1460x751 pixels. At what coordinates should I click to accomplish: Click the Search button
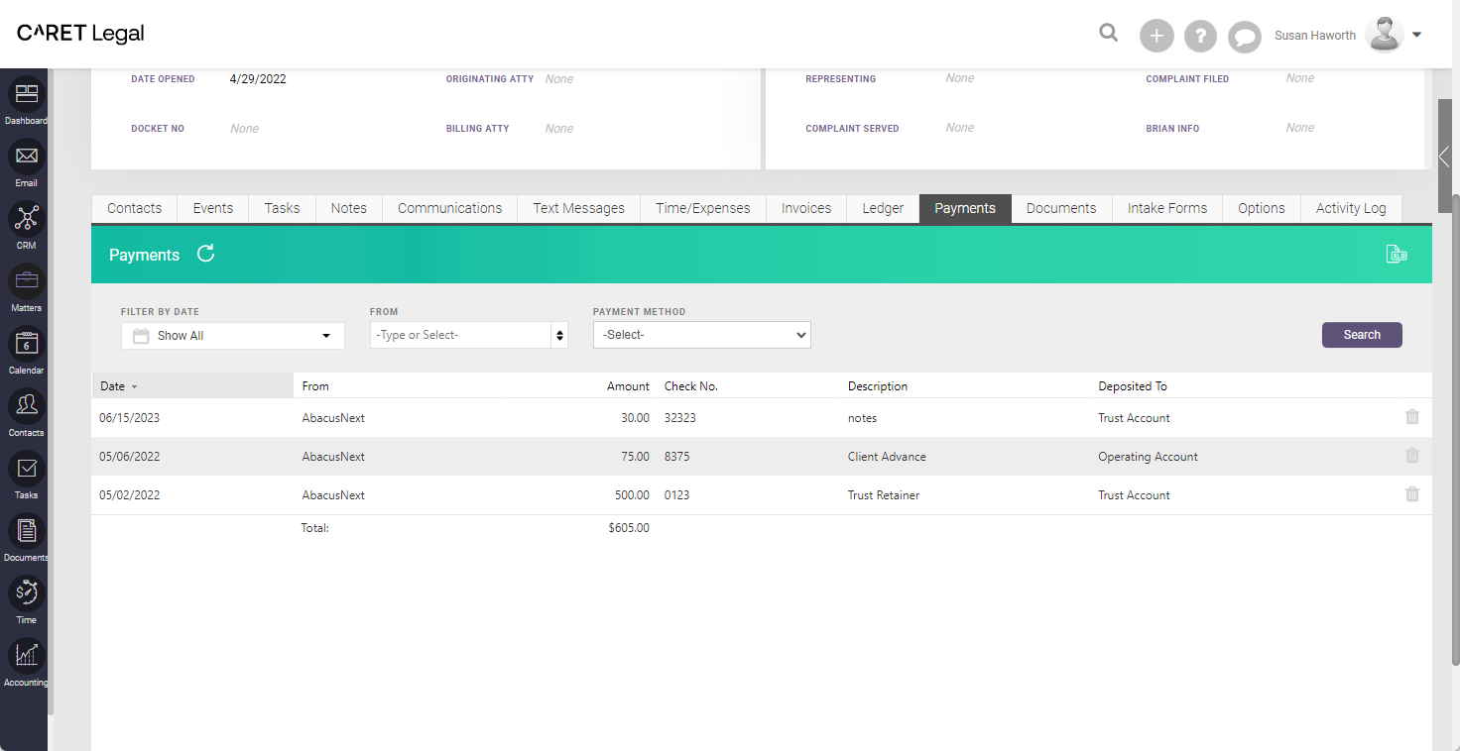tap(1362, 335)
